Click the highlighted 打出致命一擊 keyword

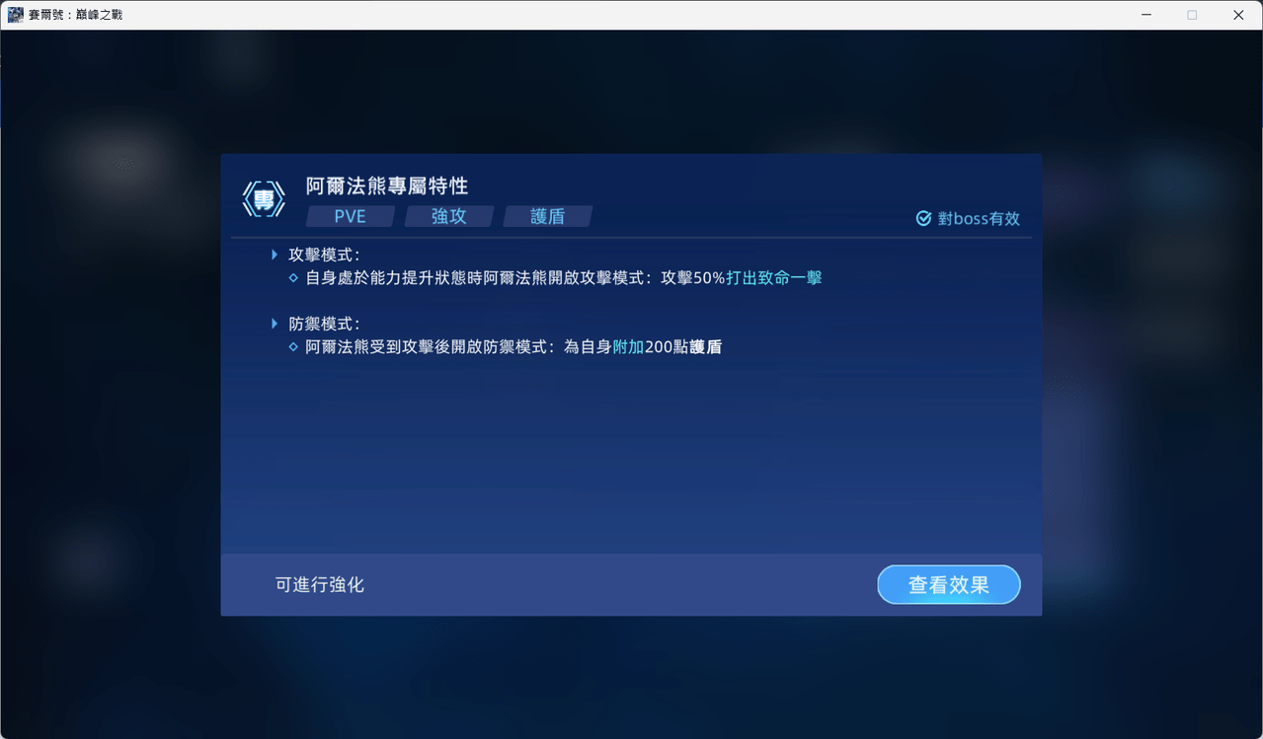(774, 278)
